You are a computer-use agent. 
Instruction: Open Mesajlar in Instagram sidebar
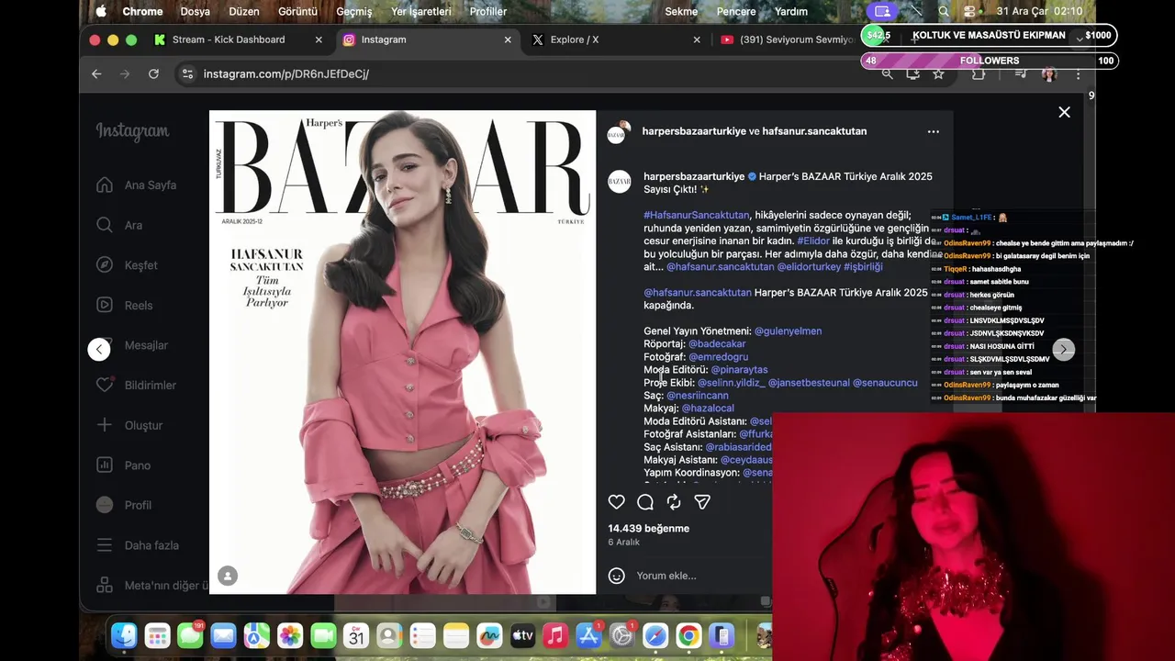pyautogui.click(x=133, y=345)
